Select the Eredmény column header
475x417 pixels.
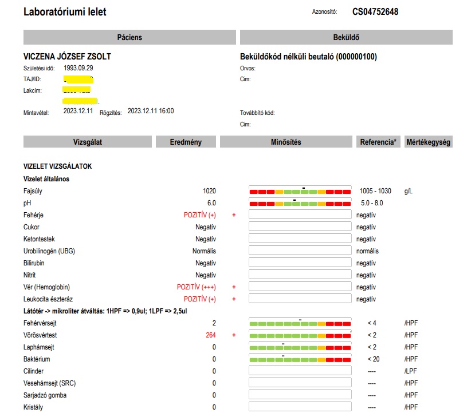[x=186, y=142]
